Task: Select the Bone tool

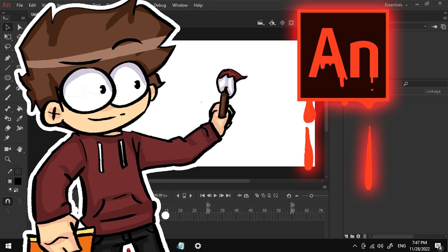Action: click(8, 109)
